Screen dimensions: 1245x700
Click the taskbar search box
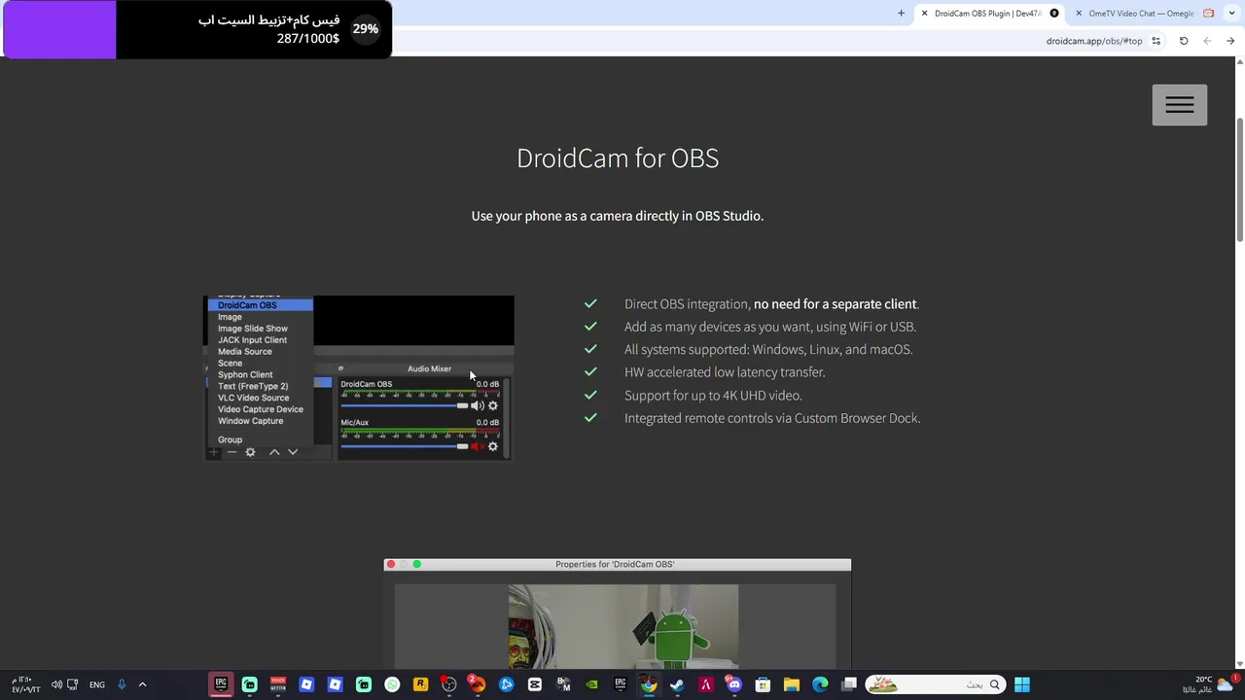[x=934, y=684]
